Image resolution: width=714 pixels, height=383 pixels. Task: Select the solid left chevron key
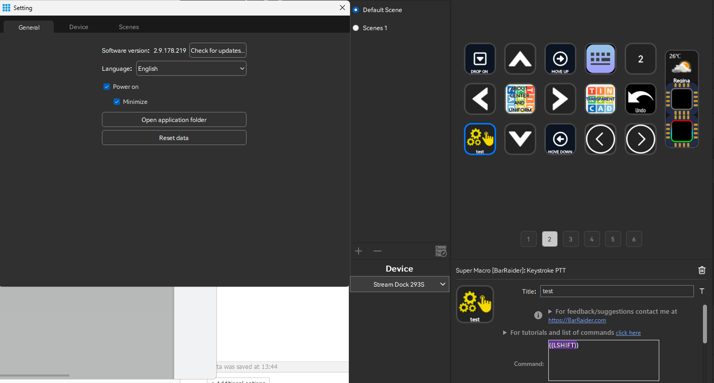480,99
